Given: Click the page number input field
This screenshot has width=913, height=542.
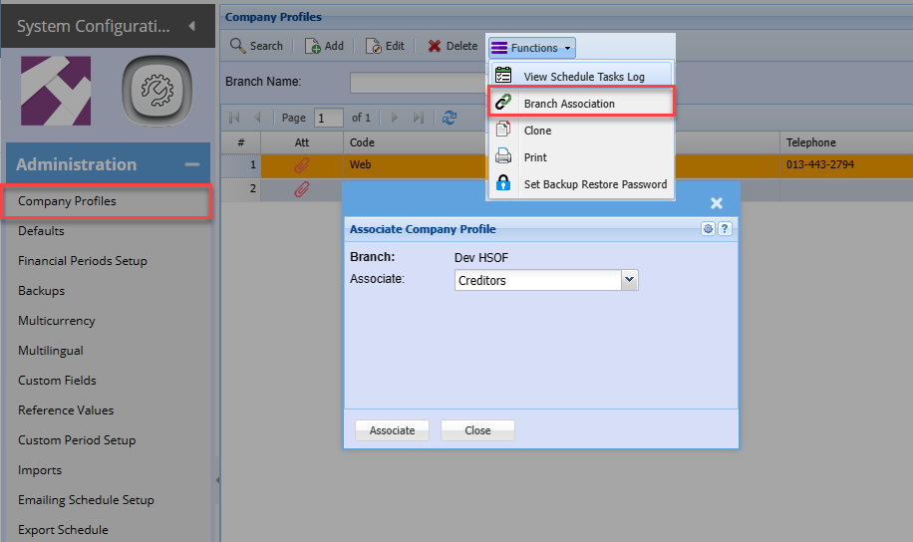Looking at the screenshot, I should click(328, 118).
